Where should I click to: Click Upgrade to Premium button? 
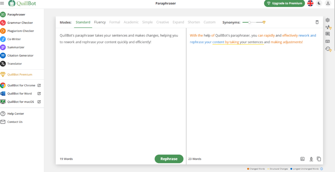click(x=284, y=3)
